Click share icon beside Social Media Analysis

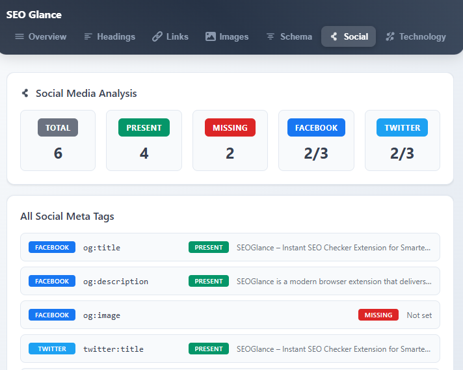coord(25,93)
